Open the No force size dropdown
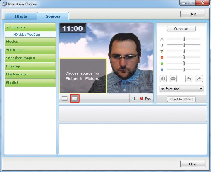 pyautogui.click(x=181, y=89)
